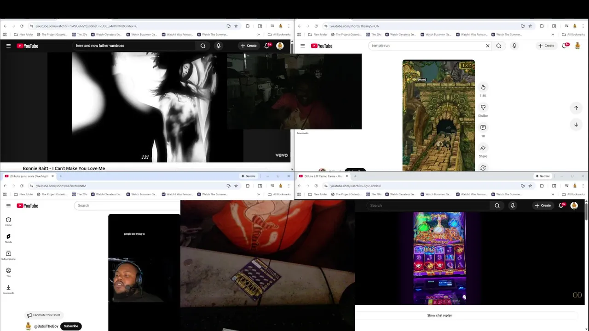
Task: Open All Bookmarks in bottom-right browser
Action: pyautogui.click(x=573, y=194)
